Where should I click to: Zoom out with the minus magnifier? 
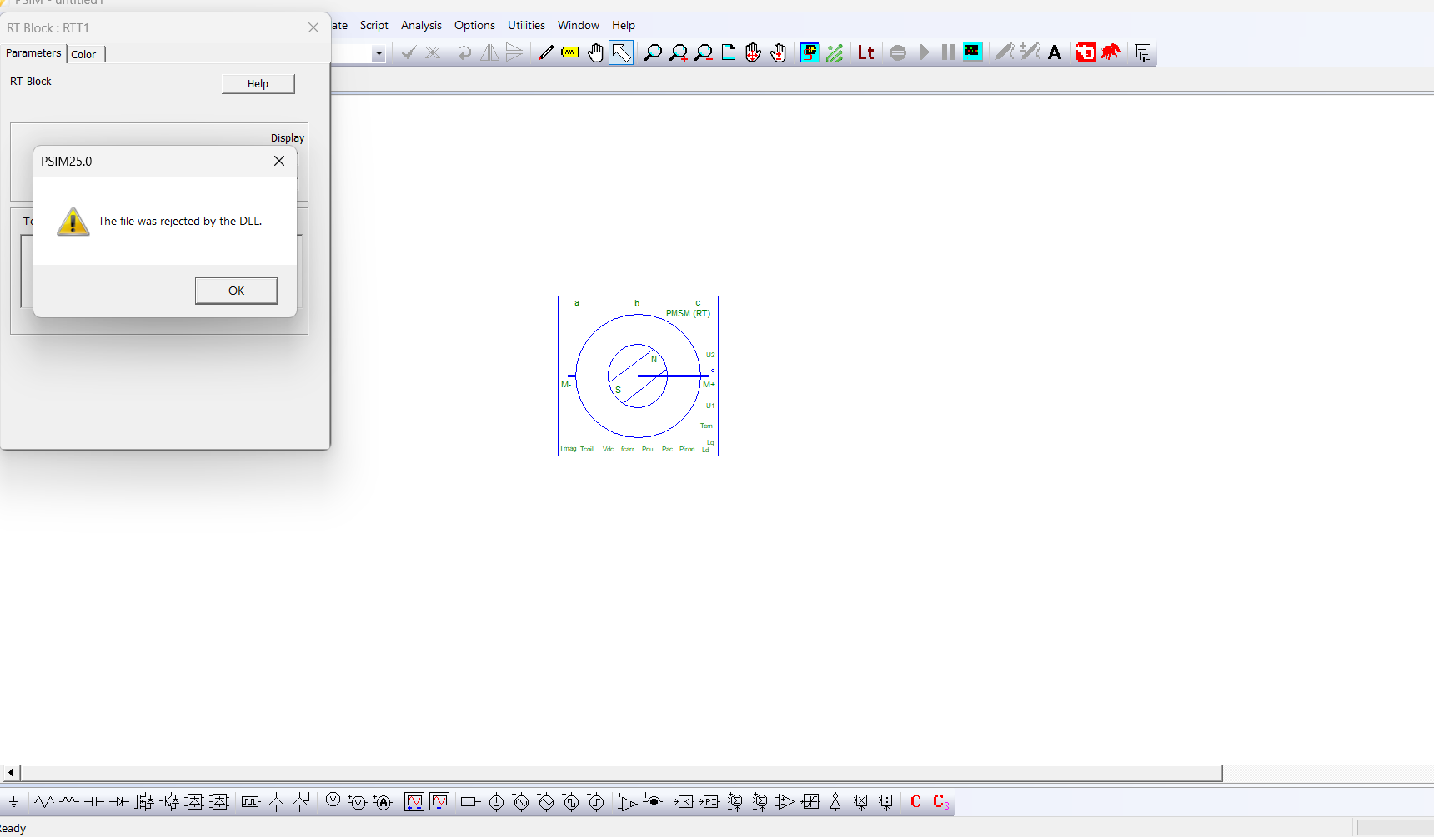click(704, 52)
